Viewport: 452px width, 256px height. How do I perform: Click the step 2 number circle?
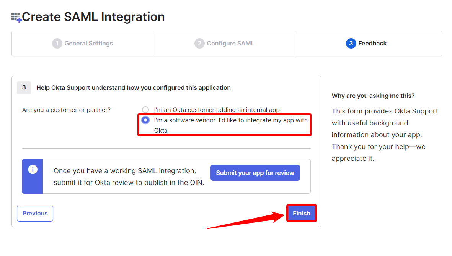(199, 44)
